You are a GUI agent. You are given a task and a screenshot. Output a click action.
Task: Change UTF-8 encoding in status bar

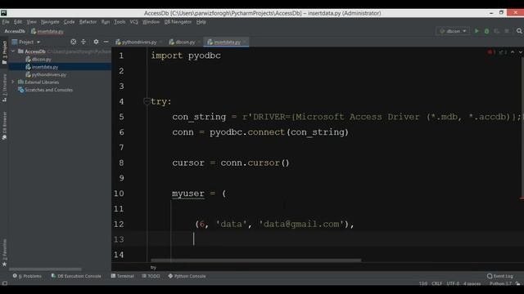[453, 283]
